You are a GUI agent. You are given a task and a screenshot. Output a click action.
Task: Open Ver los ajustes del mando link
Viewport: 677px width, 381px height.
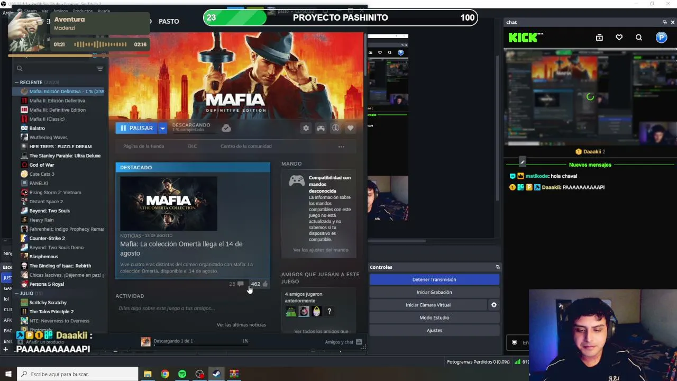coord(321,250)
